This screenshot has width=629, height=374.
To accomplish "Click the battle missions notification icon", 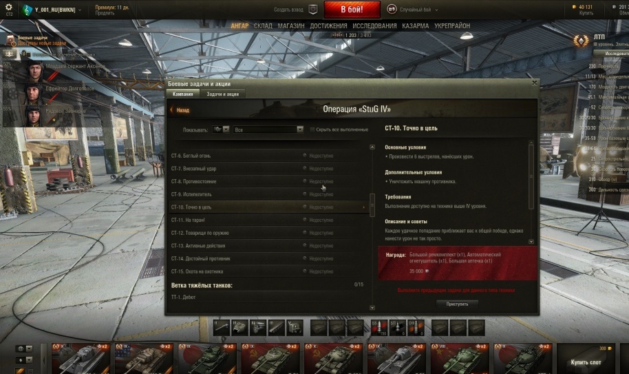I will coord(10,40).
